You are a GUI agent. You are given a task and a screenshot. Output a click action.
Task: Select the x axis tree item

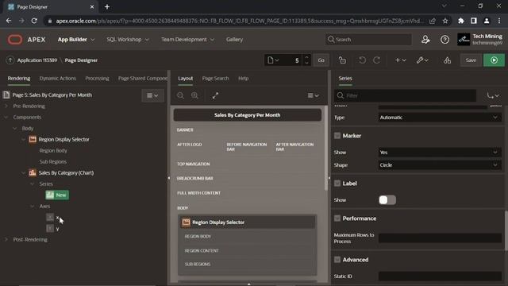point(53,217)
